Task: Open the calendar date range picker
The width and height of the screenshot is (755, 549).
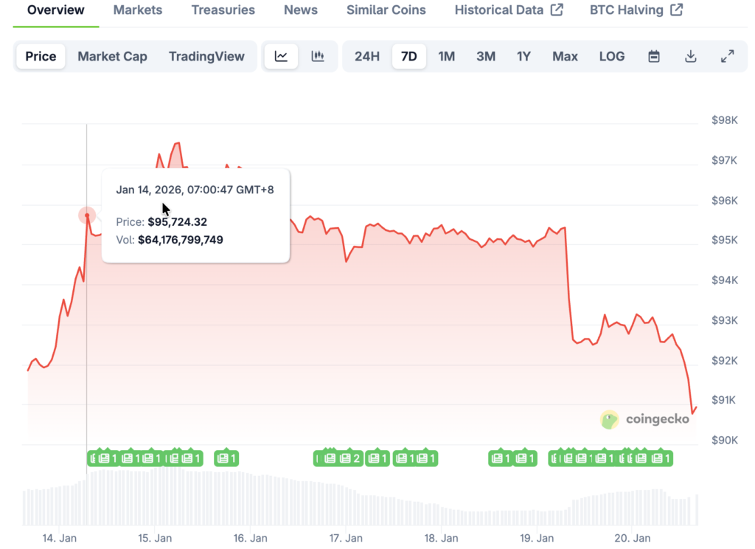Action: click(x=654, y=57)
